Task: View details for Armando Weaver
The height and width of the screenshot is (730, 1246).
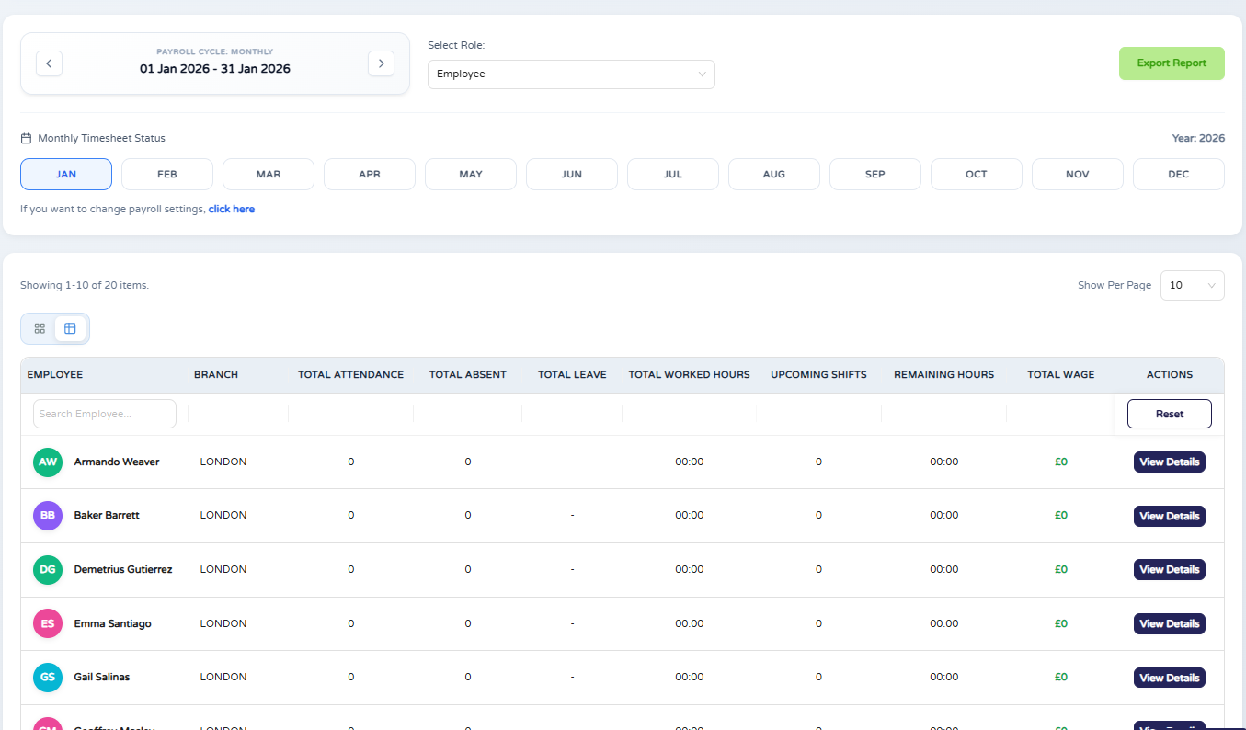Action: [x=1170, y=462]
